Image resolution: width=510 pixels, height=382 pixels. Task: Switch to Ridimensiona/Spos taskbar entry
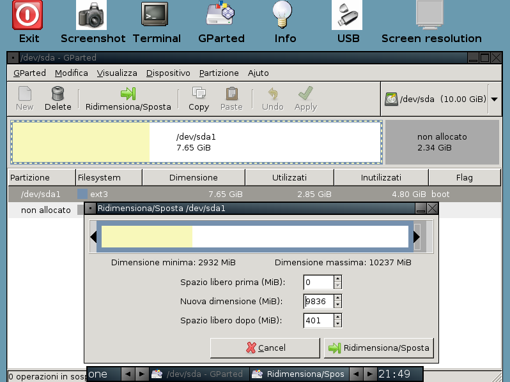(x=300, y=374)
